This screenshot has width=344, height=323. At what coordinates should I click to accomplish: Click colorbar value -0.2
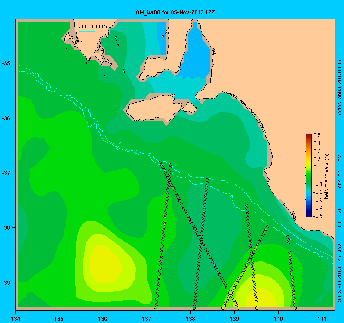[x=317, y=192]
